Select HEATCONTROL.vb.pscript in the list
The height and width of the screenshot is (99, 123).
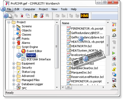(88, 42)
